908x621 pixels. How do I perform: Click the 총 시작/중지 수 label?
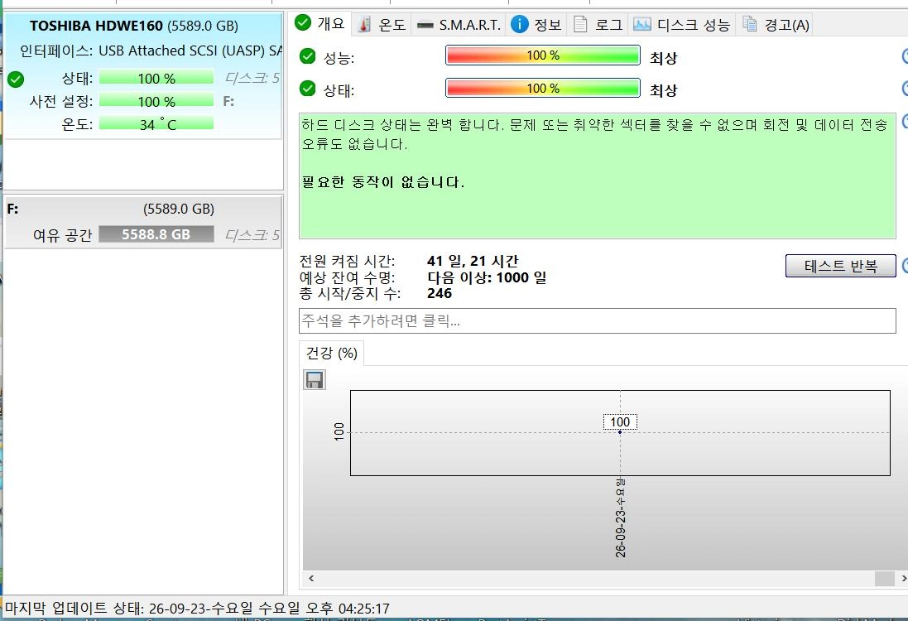point(350,294)
